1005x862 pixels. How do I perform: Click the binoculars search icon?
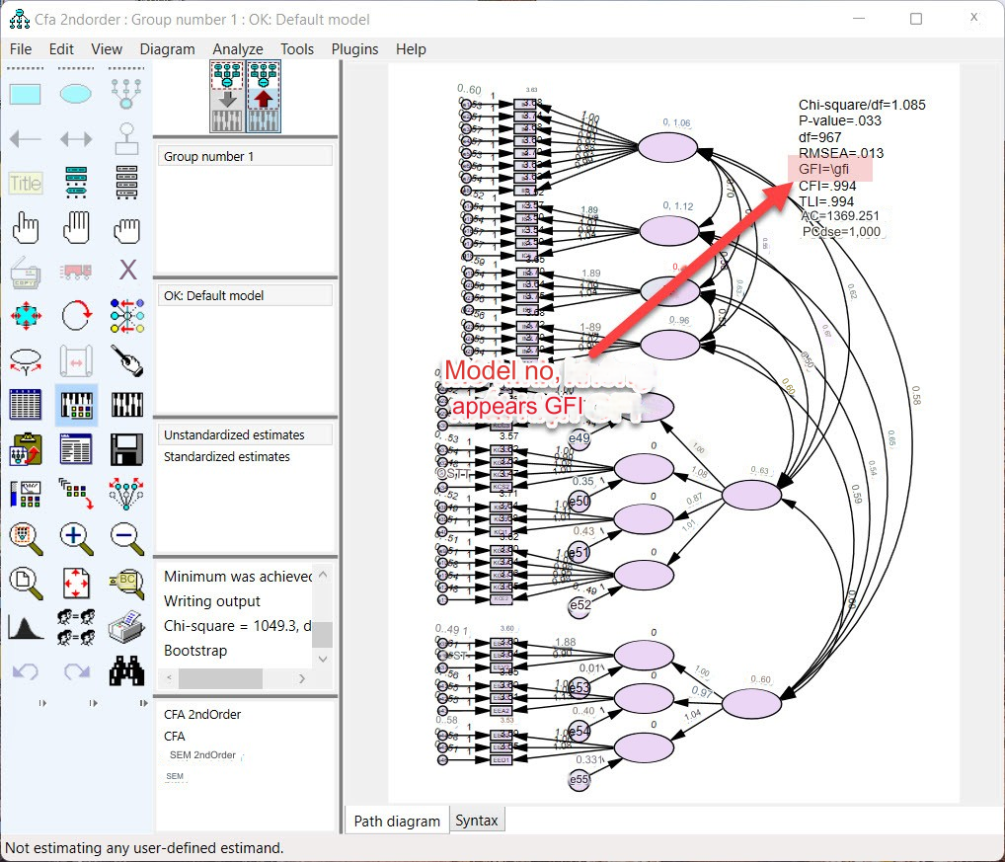click(x=126, y=671)
